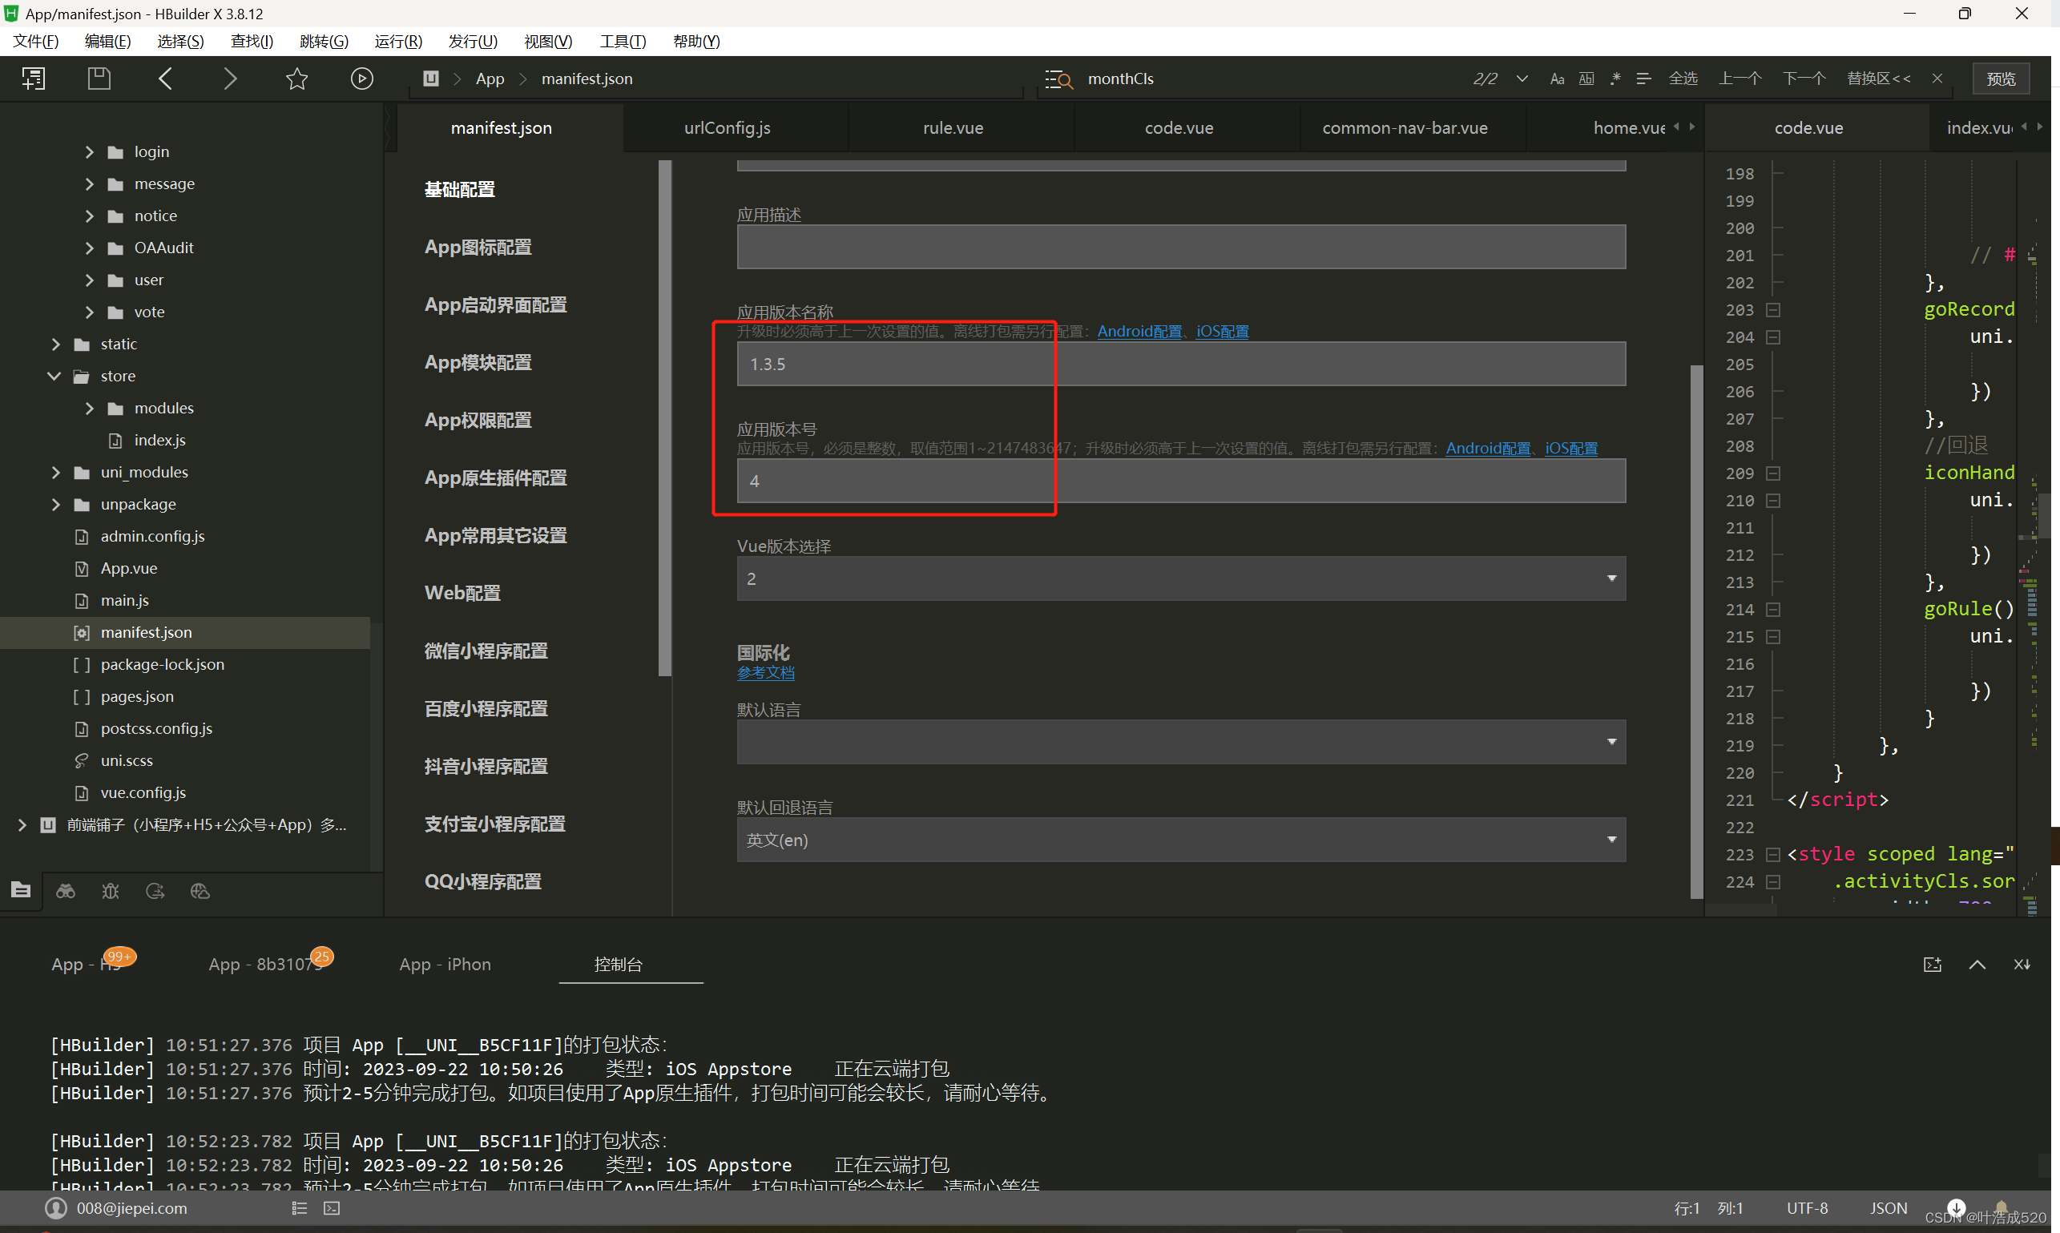Toggle the search-in-selection lines icon
The image size is (2060, 1233).
1643,79
